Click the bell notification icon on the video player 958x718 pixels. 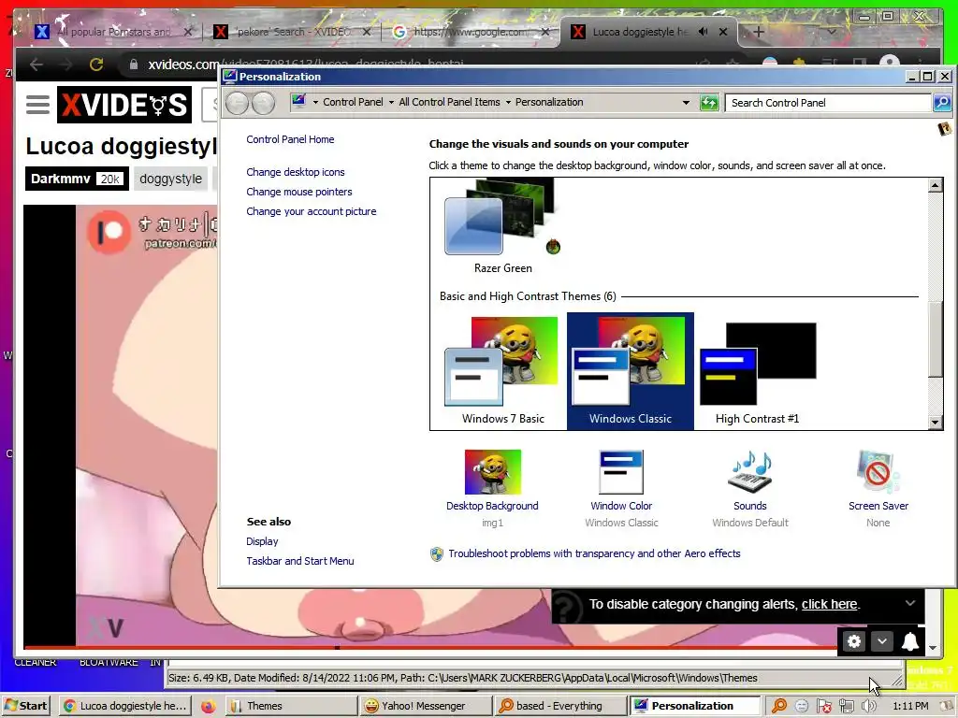click(x=909, y=641)
